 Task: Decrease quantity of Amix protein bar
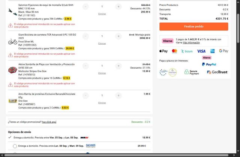point(85,95)
